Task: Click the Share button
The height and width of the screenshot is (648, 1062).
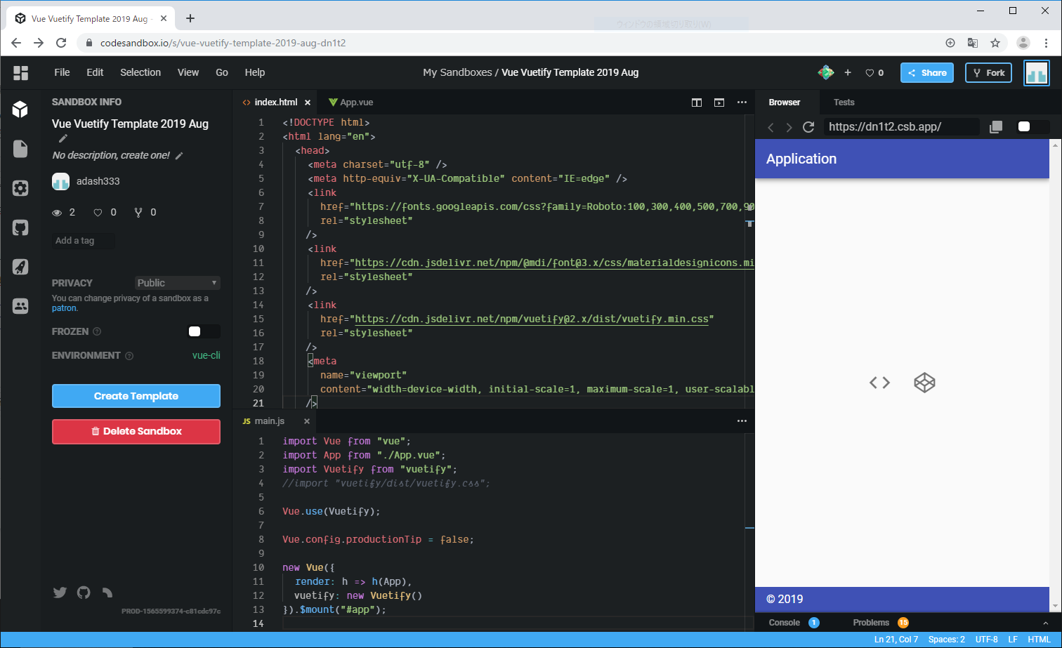Action: 927,73
